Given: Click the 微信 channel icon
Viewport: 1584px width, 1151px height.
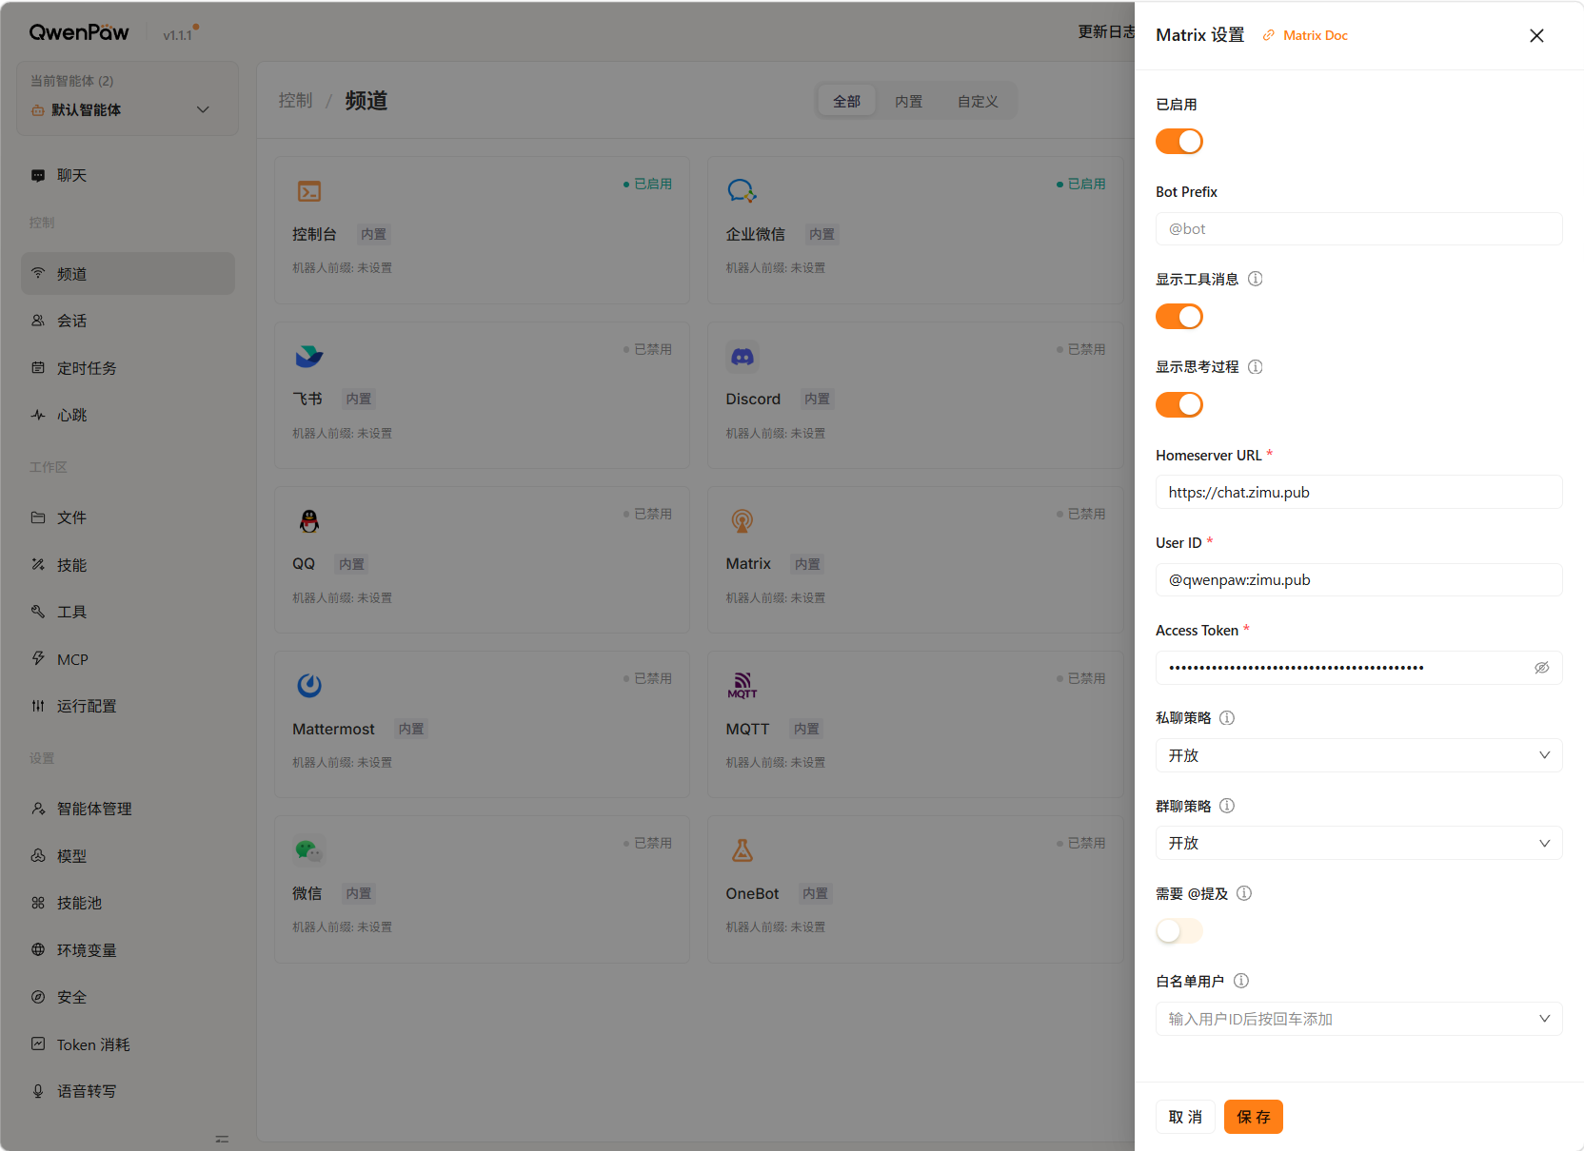Looking at the screenshot, I should (x=309, y=850).
